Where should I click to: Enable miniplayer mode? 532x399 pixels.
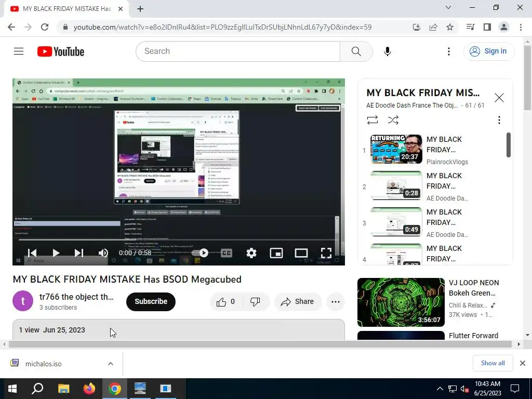pyautogui.click(x=276, y=253)
